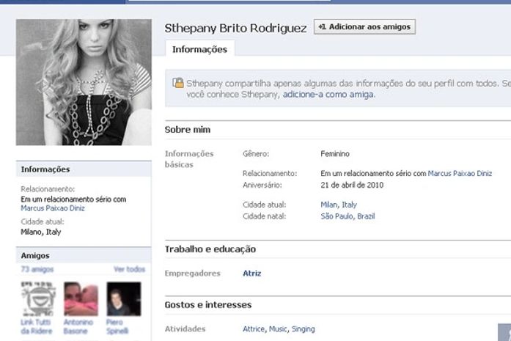Viewport: 511px width, 341px height.
Task: Click the birthday value 21 de abril de 2010
Action: pos(352,186)
